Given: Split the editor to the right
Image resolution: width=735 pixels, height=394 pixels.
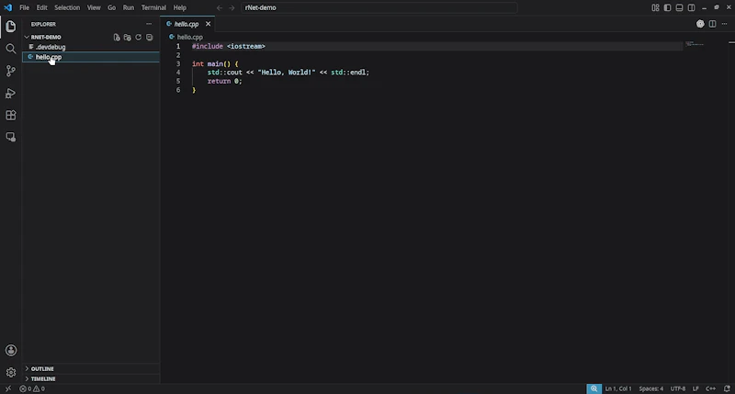Looking at the screenshot, I should 713,24.
